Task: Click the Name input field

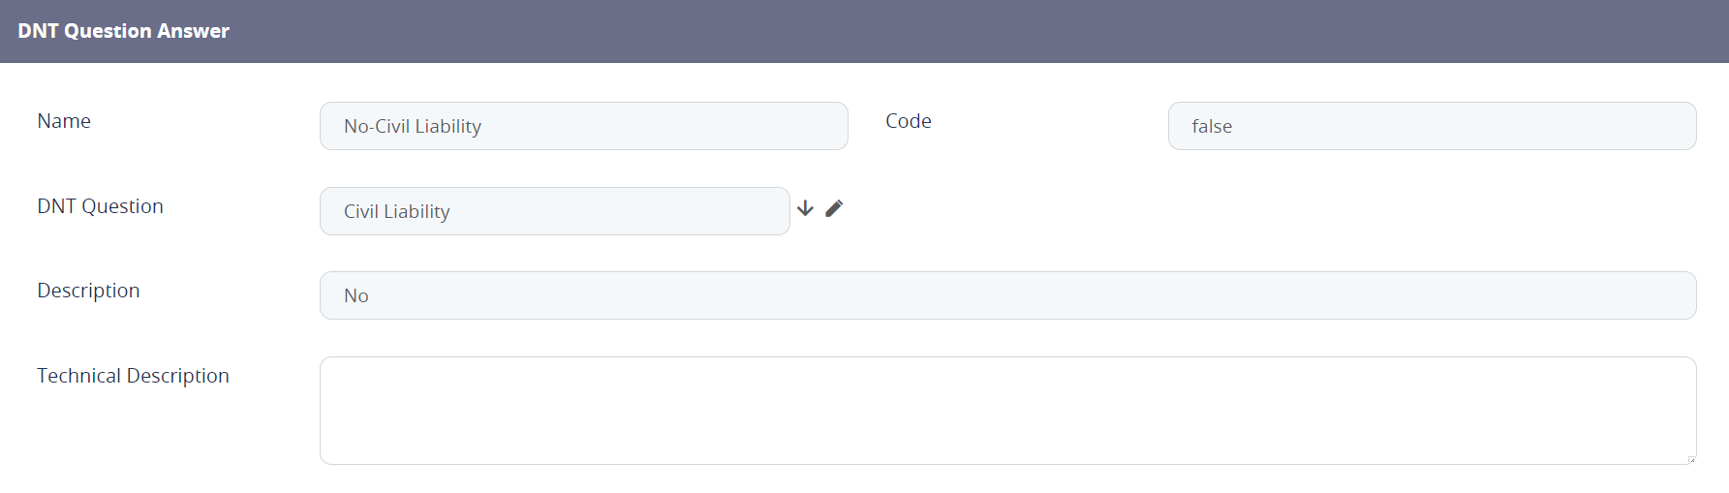Action: point(583,126)
